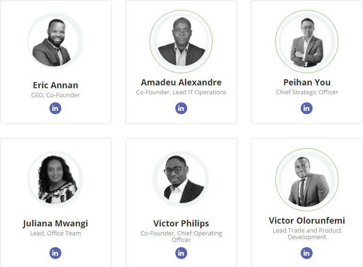
Task: Click Amadeu Alexandre's profile photo
Action: pyautogui.click(x=181, y=42)
